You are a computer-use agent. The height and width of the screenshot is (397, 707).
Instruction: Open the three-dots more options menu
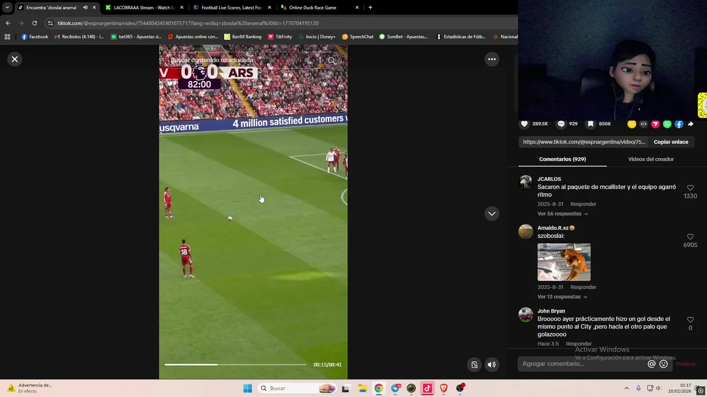tap(492, 59)
